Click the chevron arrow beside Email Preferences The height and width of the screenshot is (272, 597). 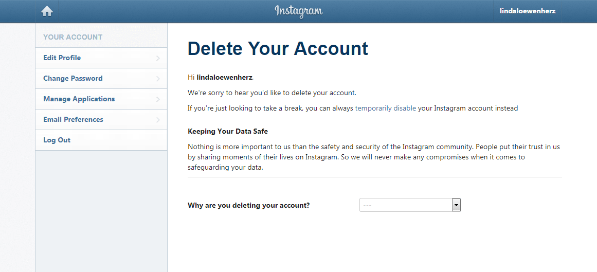(x=158, y=120)
